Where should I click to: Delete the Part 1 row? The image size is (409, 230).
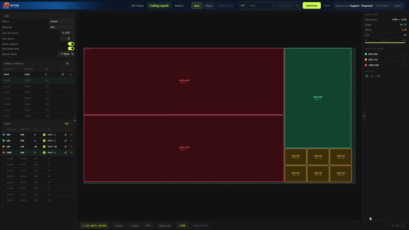[x=72, y=135]
